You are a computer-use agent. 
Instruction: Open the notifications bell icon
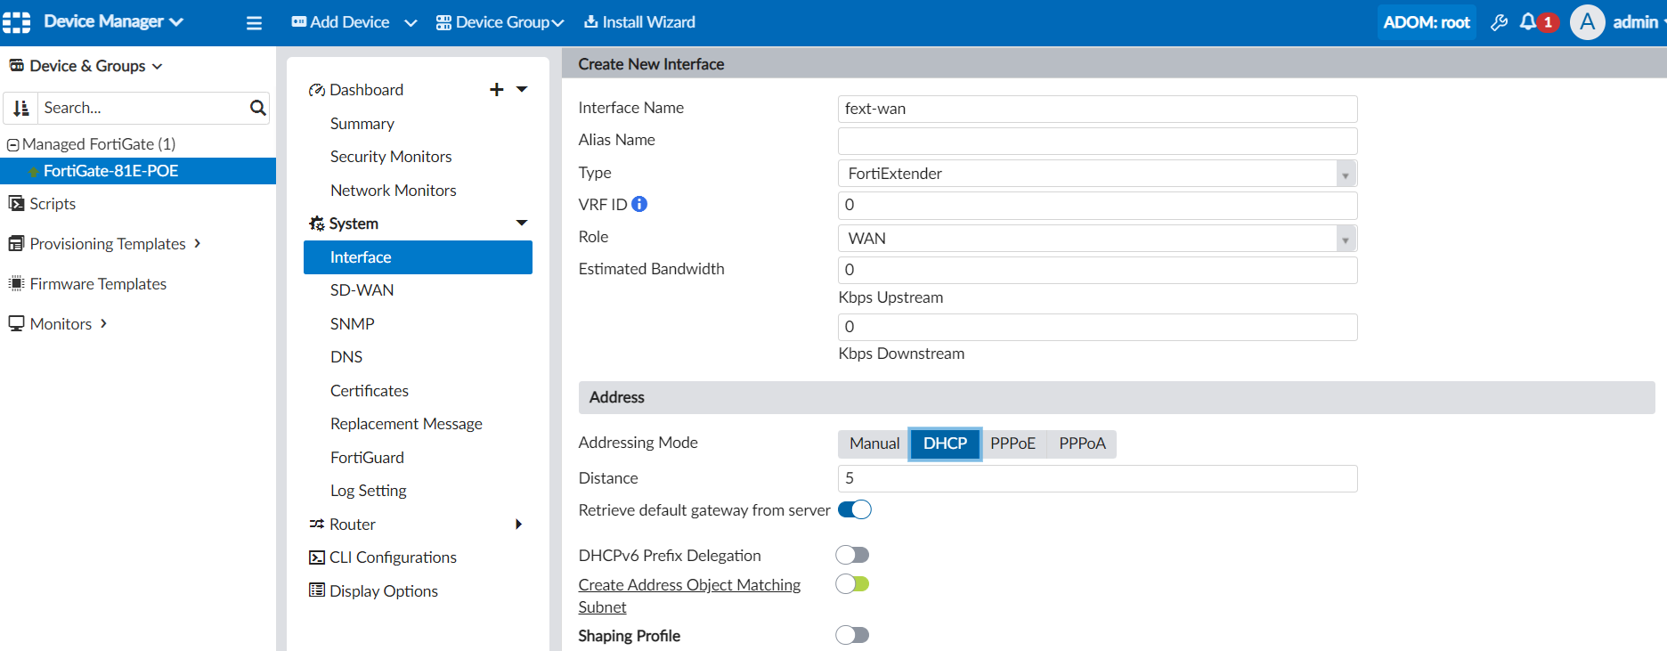click(1528, 22)
